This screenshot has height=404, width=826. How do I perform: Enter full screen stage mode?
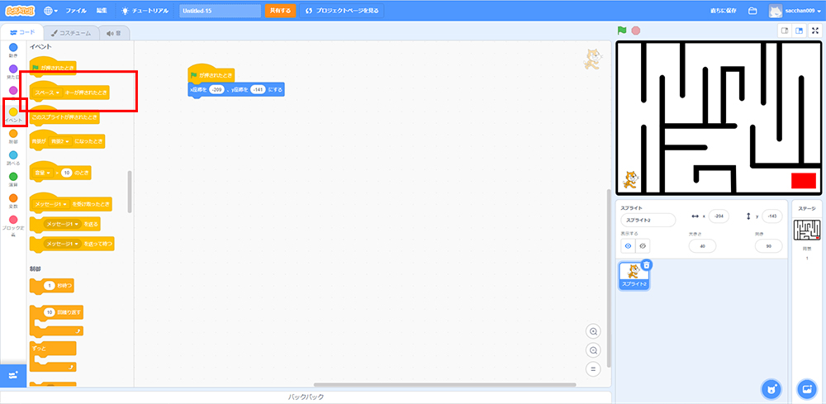[815, 31]
